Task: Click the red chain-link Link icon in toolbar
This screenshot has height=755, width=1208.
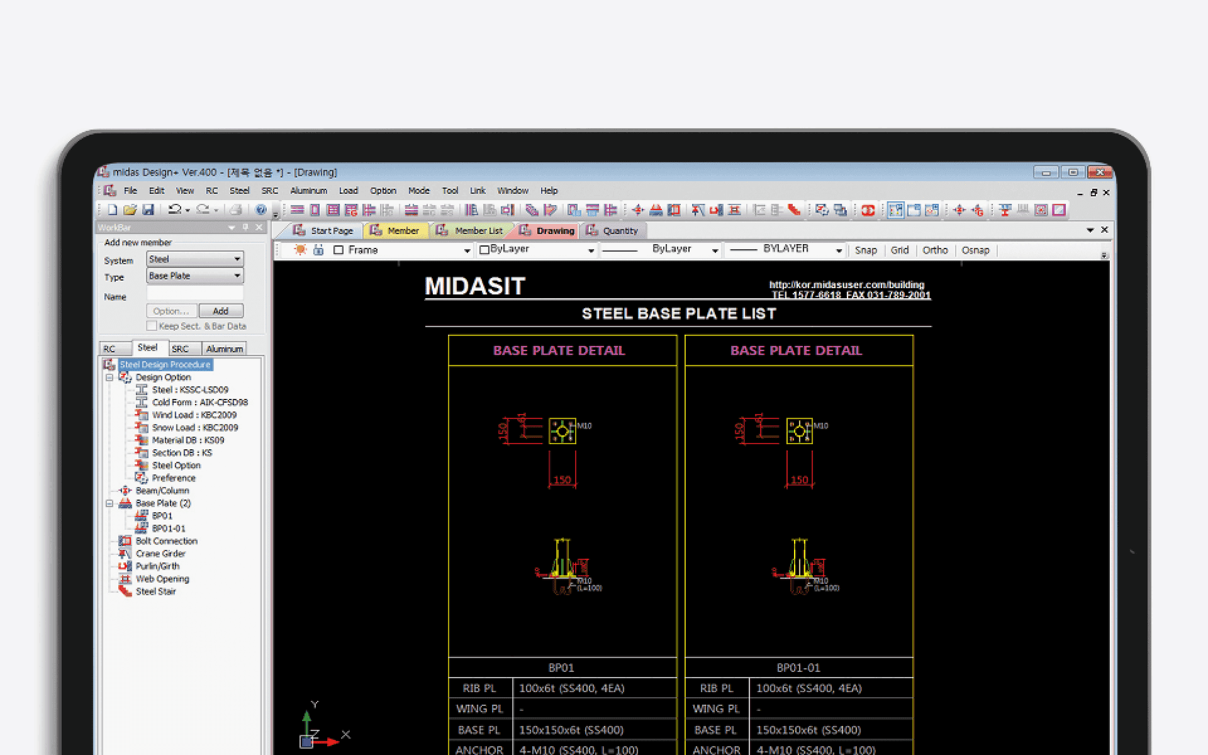Action: (868, 210)
